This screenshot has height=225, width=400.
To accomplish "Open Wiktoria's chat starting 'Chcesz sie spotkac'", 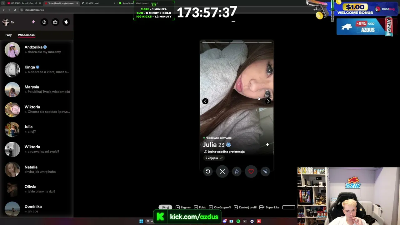I will (37, 109).
